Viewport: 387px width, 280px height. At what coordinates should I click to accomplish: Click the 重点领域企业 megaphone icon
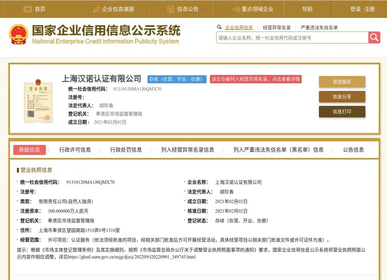[x=236, y=9]
